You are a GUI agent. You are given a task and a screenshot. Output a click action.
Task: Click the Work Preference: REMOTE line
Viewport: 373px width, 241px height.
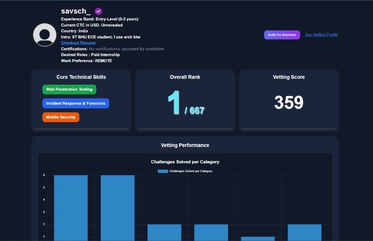(86, 61)
